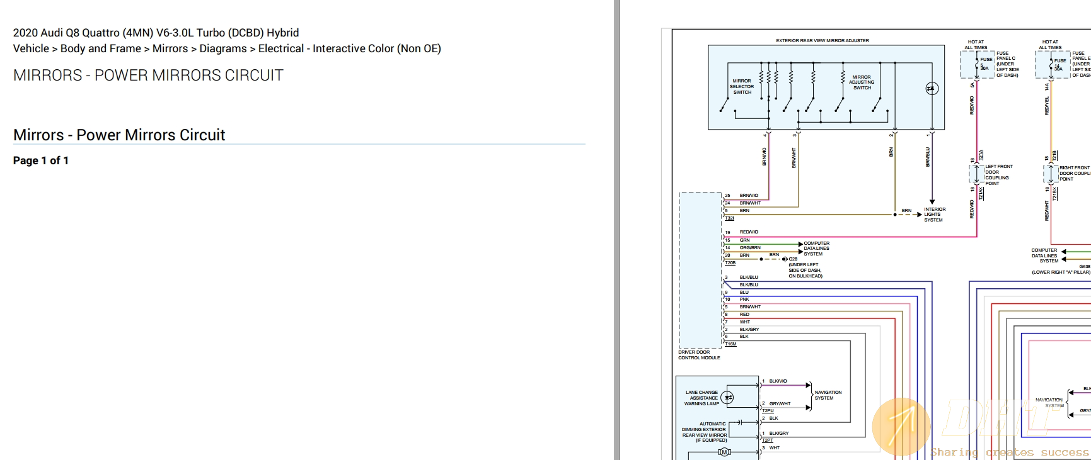1091x460 pixels.
Task: Click the 'DRIVER DOOR CONTROL MODULE' label
Action: [x=699, y=355]
